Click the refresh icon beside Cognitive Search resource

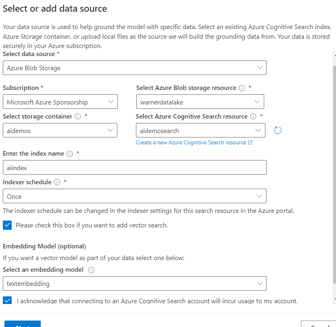point(278,130)
